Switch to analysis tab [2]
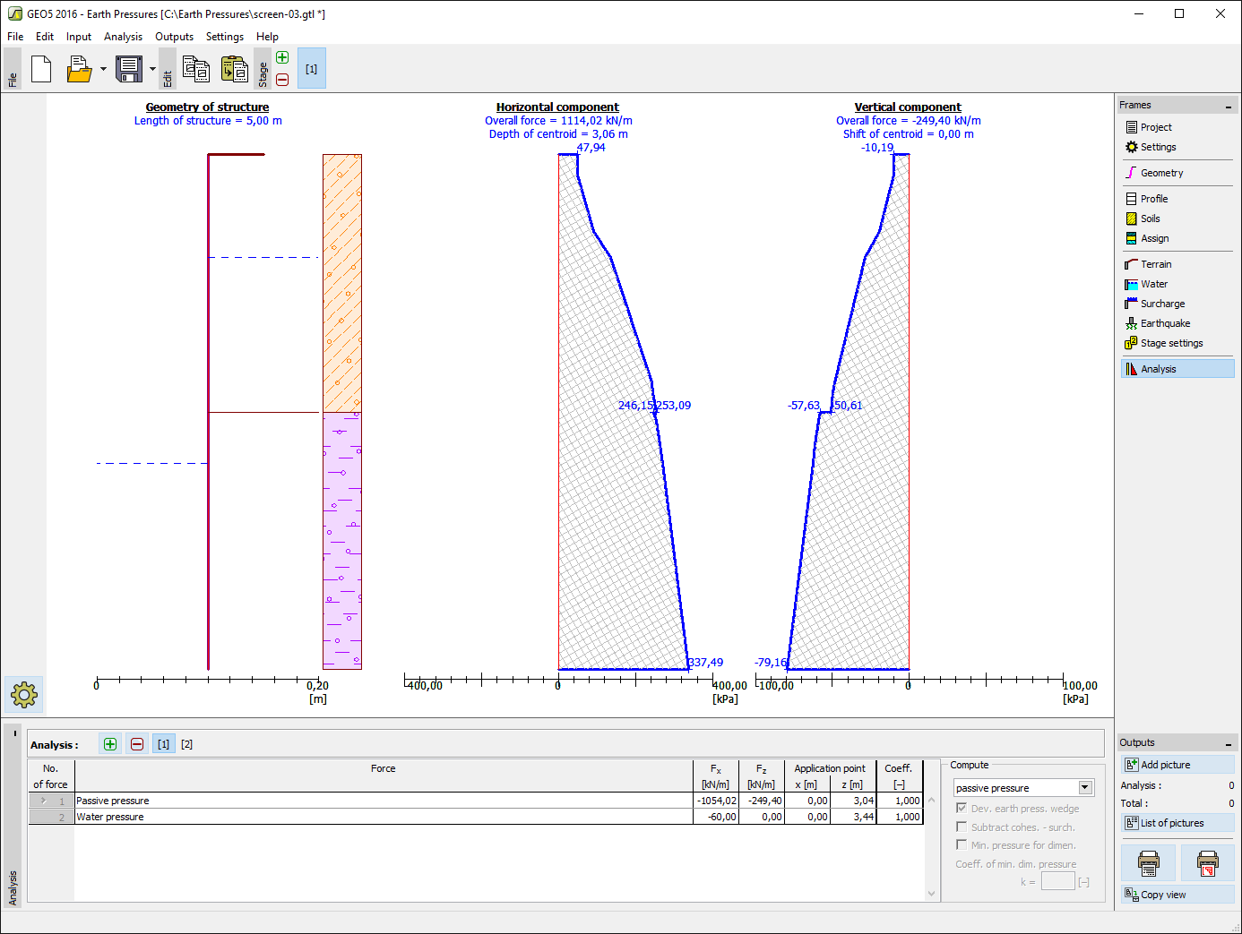The height and width of the screenshot is (934, 1242). point(186,744)
